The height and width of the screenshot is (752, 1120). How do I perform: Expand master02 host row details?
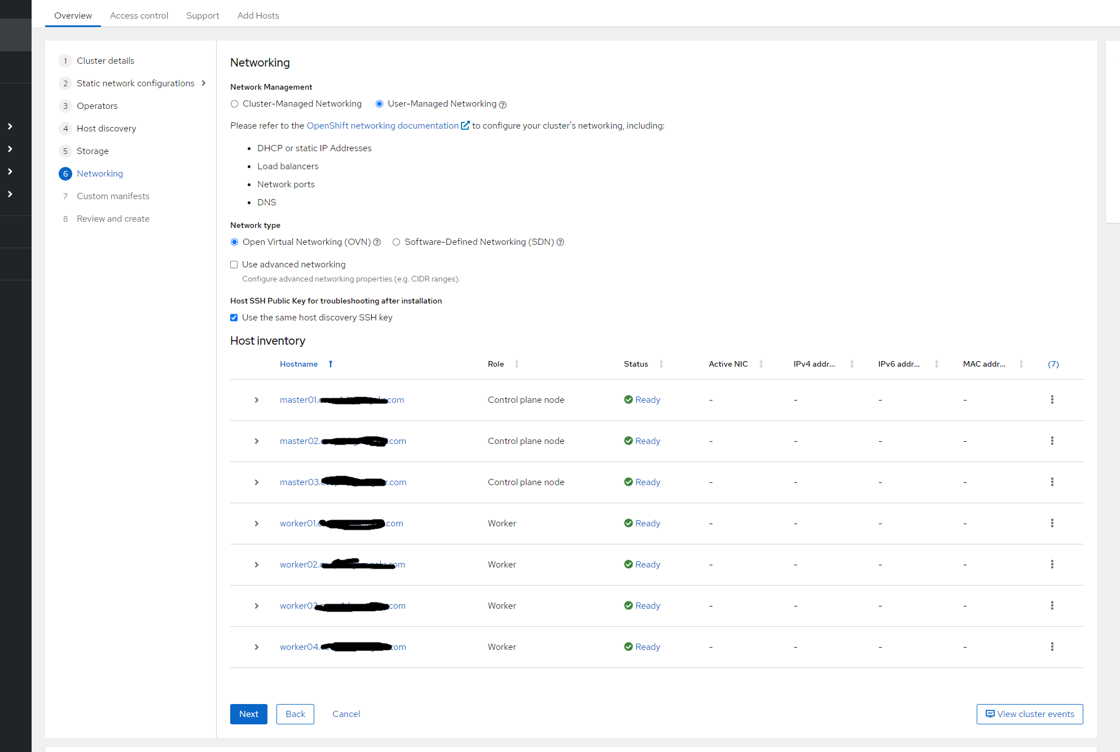pos(256,441)
